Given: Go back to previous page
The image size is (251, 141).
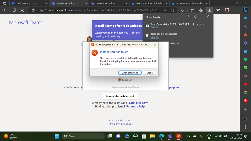Looking at the screenshot, I should [x=6, y=10].
